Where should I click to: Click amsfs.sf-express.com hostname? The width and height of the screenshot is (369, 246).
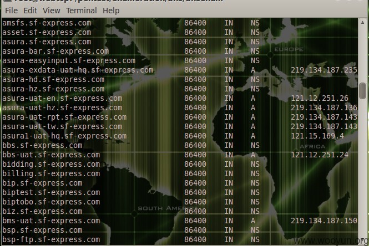47,23
